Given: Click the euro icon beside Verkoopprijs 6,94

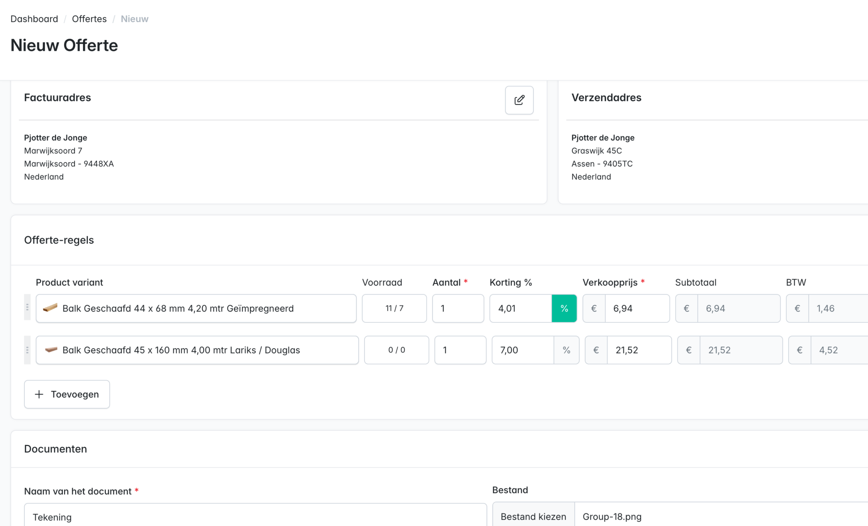Looking at the screenshot, I should point(594,308).
